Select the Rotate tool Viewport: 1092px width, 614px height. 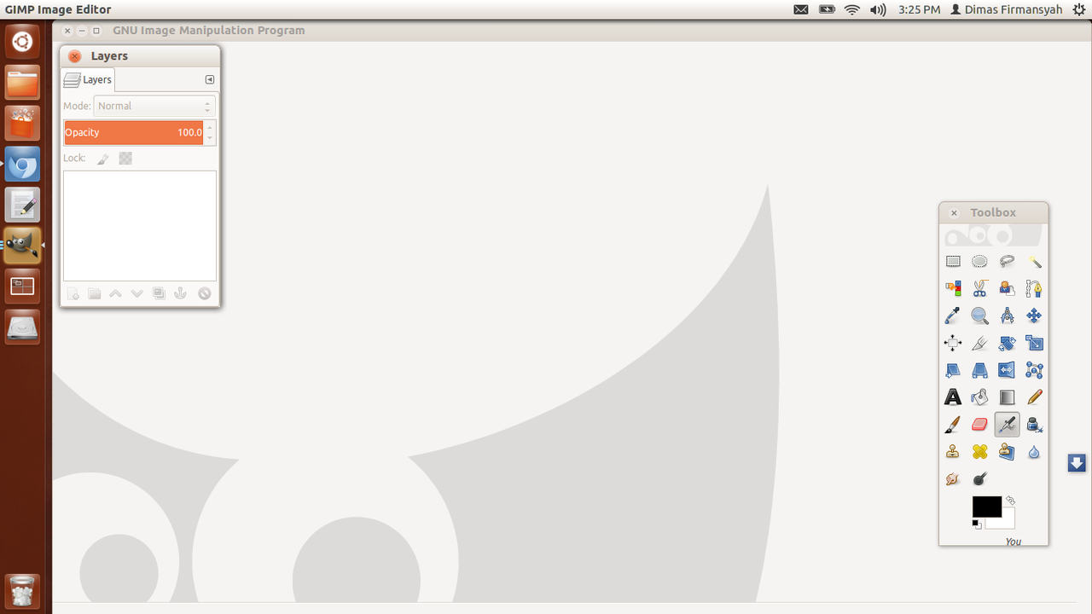1008,344
